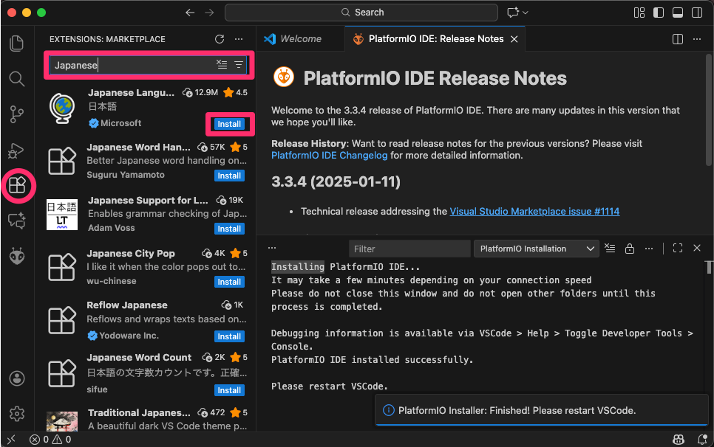Open the PlatformIO alien icon view
This screenshot has width=714, height=447.
[16, 256]
